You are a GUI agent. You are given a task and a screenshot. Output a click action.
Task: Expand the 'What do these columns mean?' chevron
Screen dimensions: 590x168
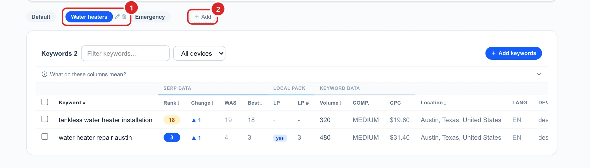539,74
